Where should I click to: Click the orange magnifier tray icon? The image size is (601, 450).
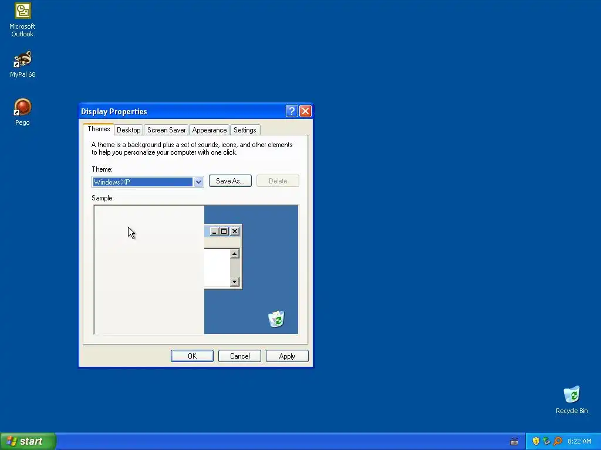[x=558, y=441]
